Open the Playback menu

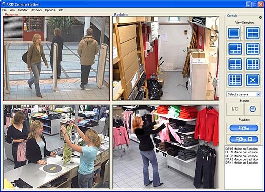click(x=36, y=10)
